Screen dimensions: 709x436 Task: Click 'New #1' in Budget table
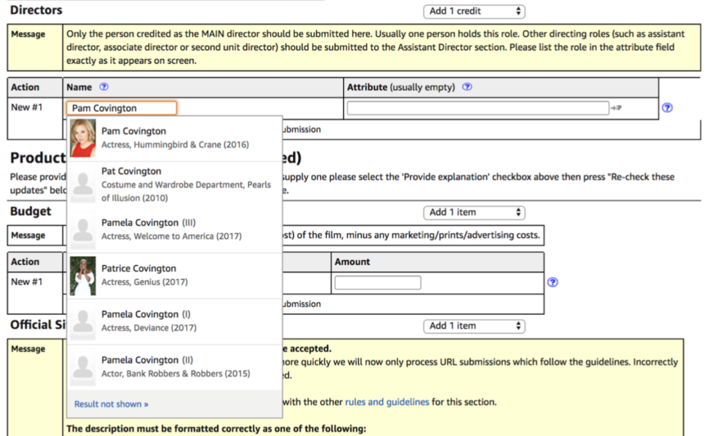point(27,281)
